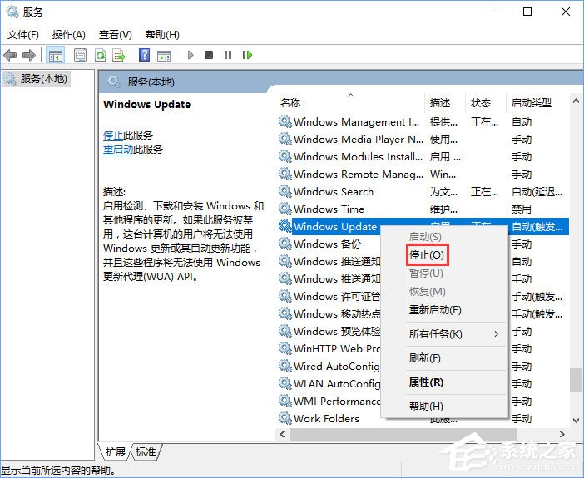Click the 重启动 this service link
The image size is (584, 478).
(118, 150)
